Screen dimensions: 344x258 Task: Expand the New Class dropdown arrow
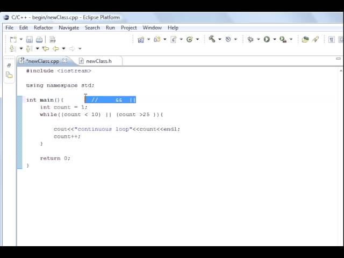click(197, 39)
